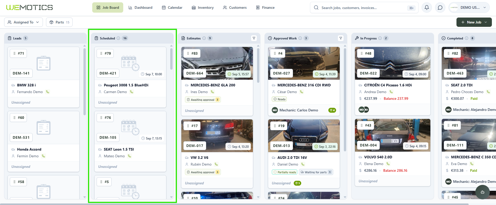Call Andrea Demo via phone icon
This screenshot has width=496, height=205.
391,92
